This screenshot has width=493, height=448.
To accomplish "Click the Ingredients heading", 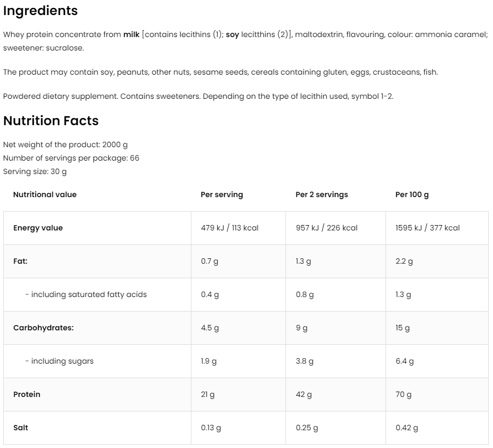I will point(40,11).
